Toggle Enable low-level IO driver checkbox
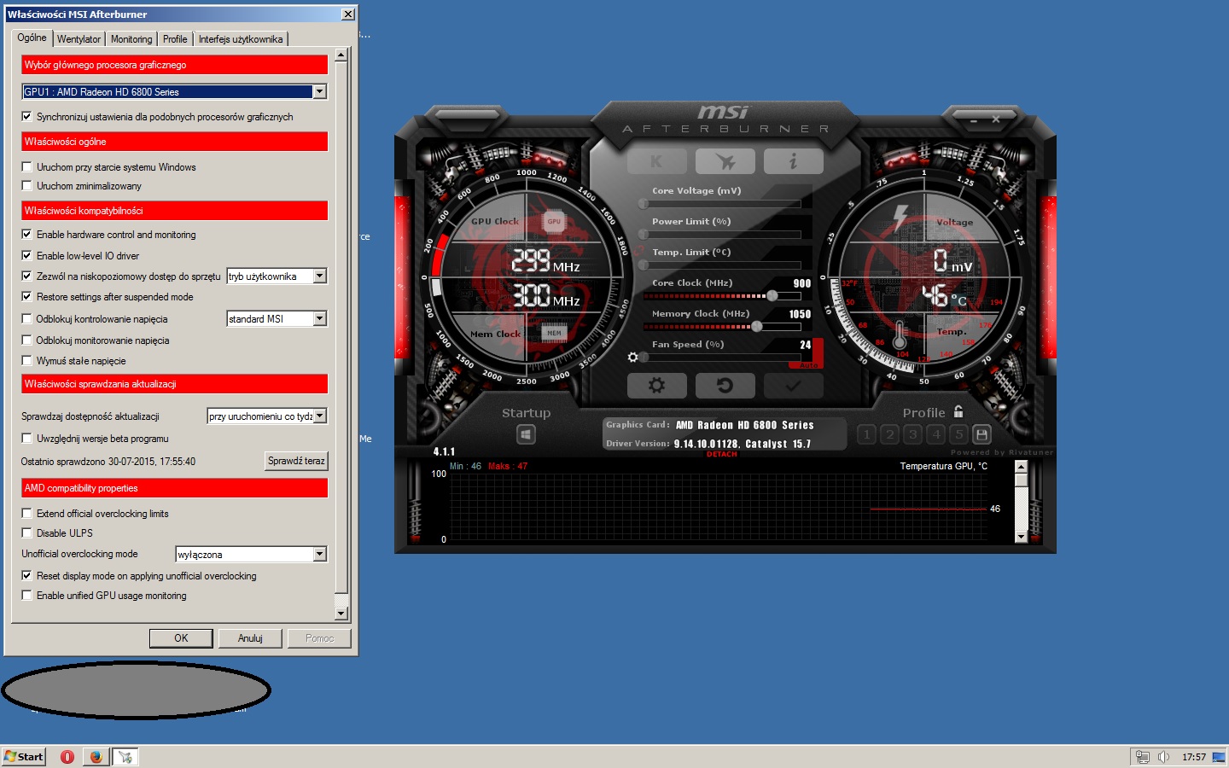This screenshot has width=1229, height=768. (x=26, y=255)
